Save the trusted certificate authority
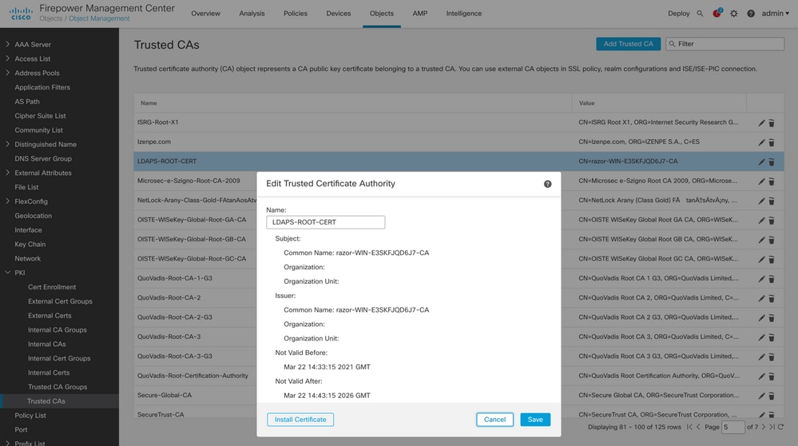The image size is (798, 446). tap(535, 420)
